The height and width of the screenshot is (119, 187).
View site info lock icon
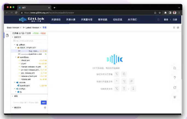click(x=22, y=13)
